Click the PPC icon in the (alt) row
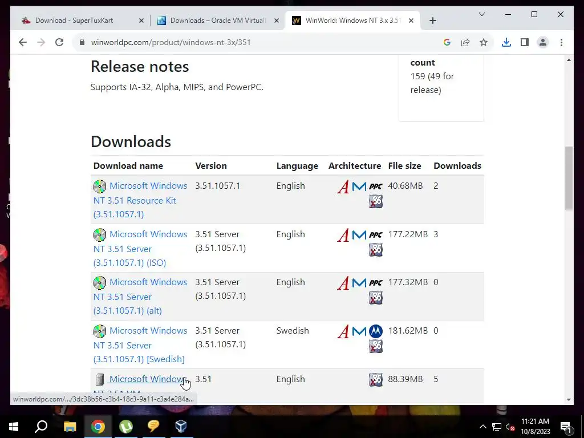Image resolution: width=584 pixels, height=438 pixels. [376, 283]
